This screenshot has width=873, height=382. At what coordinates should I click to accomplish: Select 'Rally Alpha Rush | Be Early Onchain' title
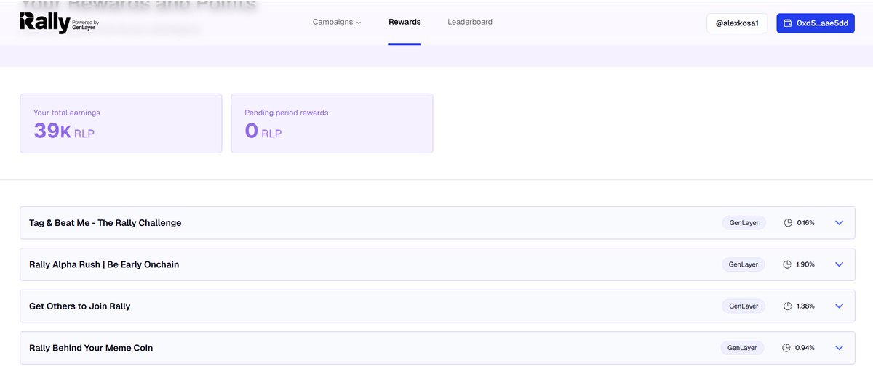point(104,264)
